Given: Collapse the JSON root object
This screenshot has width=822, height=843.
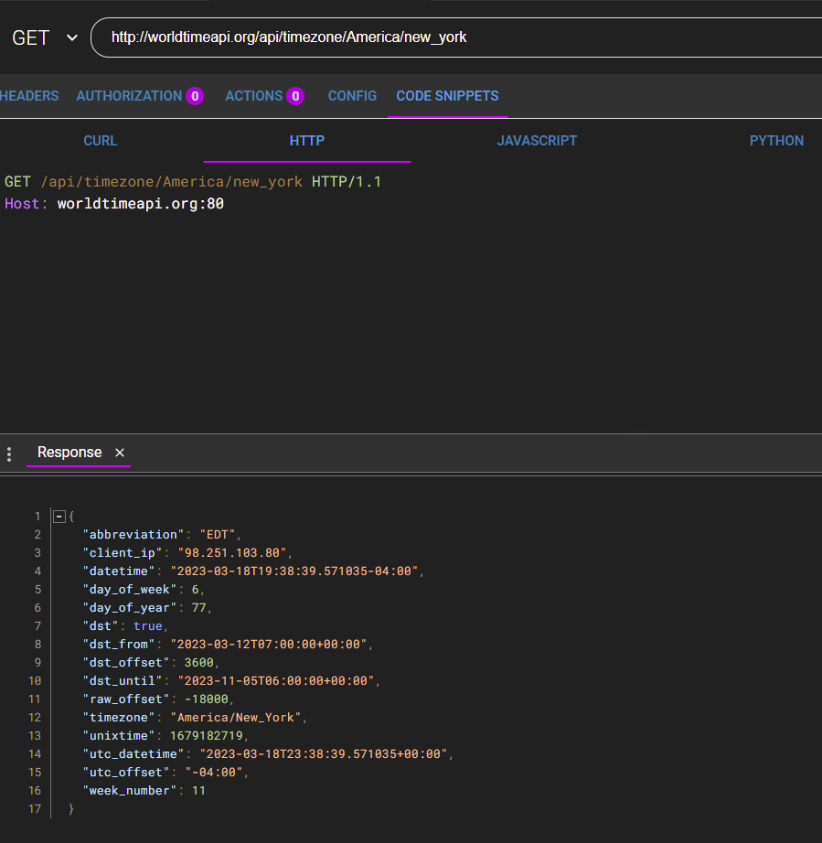Looking at the screenshot, I should pos(59,517).
